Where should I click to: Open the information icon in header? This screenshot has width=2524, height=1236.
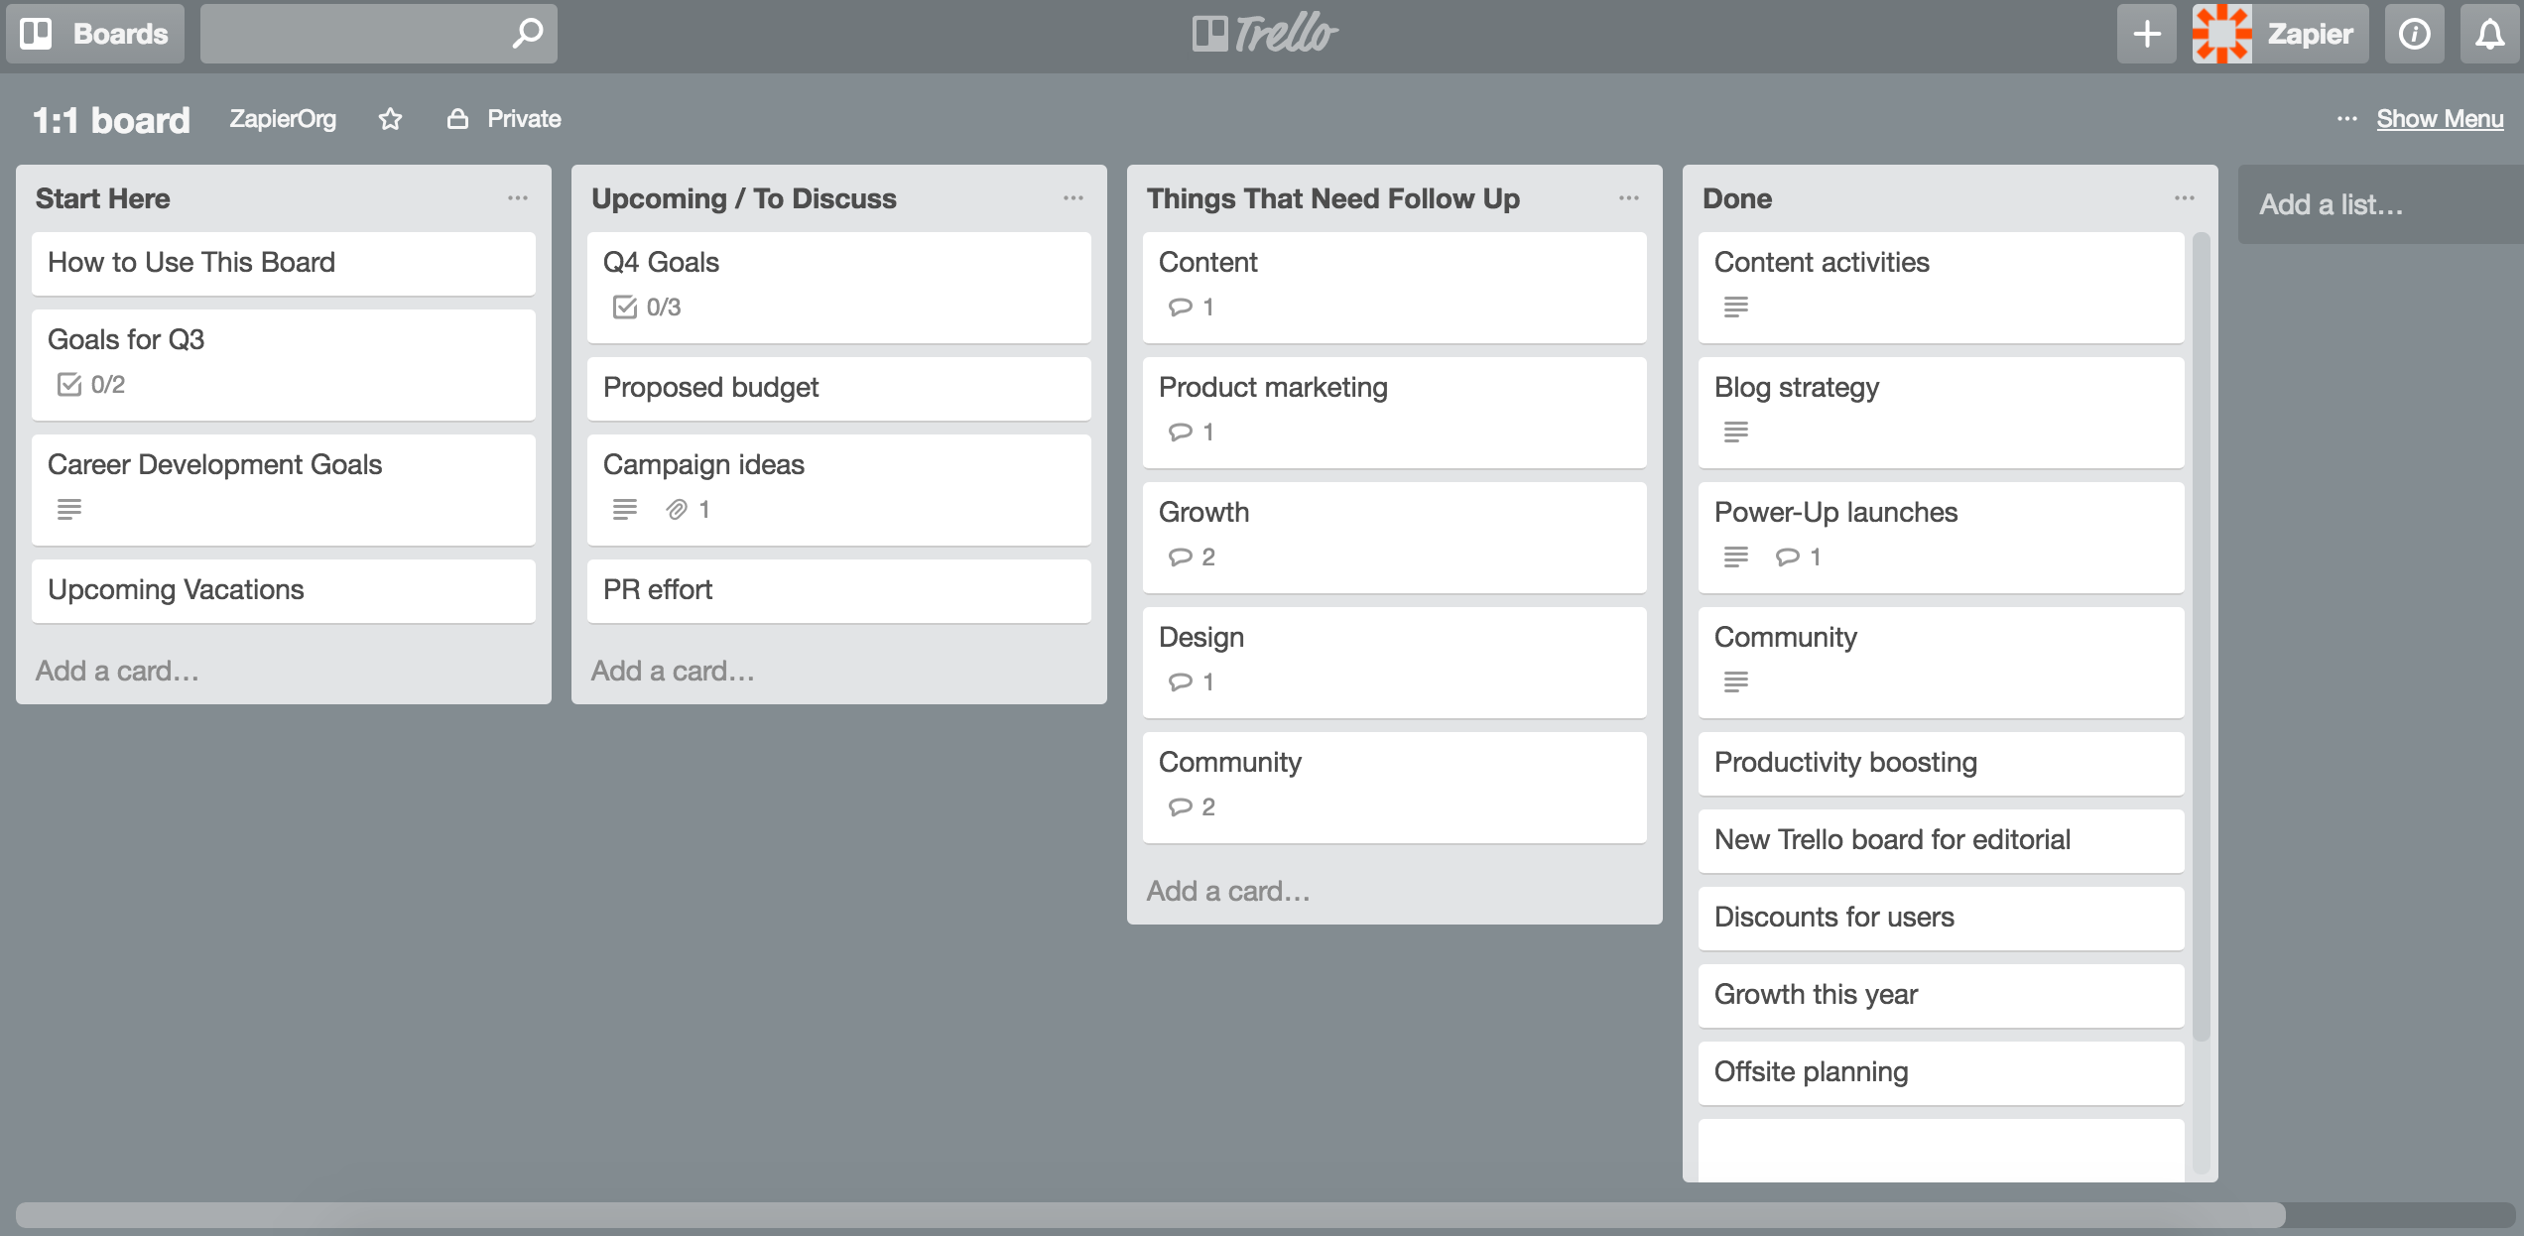pos(2414,34)
